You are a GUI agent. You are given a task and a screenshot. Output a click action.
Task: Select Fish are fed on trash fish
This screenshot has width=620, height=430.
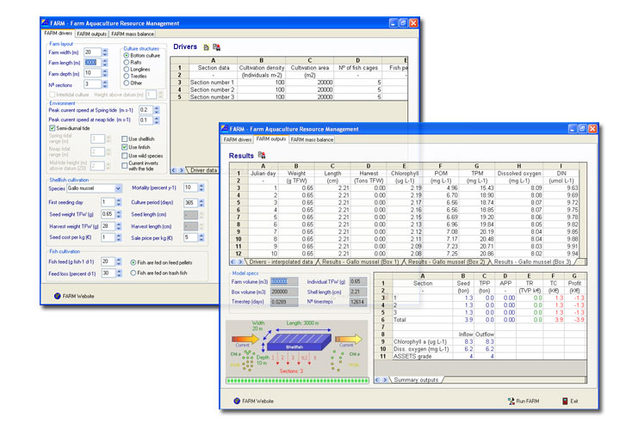click(x=133, y=273)
